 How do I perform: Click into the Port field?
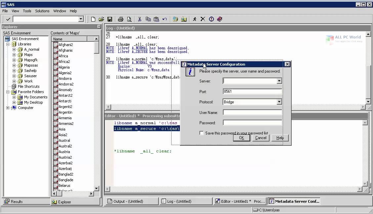pyautogui.click(x=252, y=91)
